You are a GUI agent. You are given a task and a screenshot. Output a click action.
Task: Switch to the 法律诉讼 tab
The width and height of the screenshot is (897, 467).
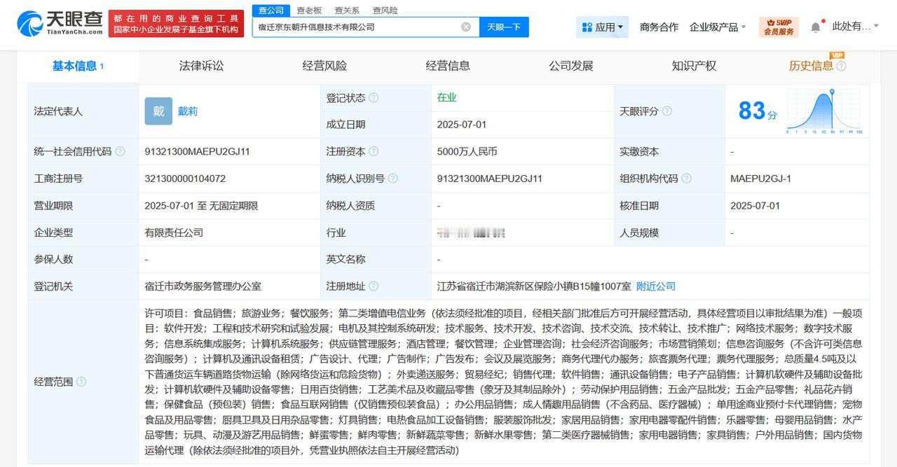(201, 66)
